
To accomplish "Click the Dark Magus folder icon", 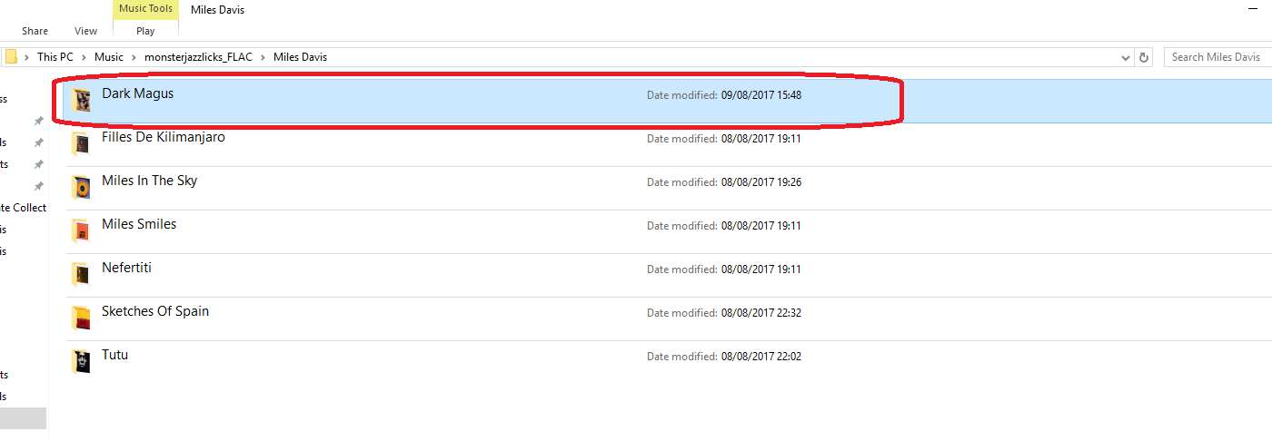I will 82,100.
